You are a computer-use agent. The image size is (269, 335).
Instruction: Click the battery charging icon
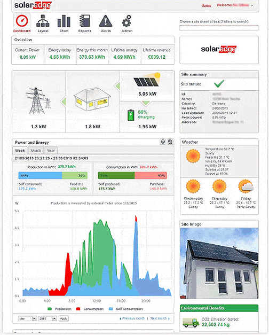(x=131, y=115)
